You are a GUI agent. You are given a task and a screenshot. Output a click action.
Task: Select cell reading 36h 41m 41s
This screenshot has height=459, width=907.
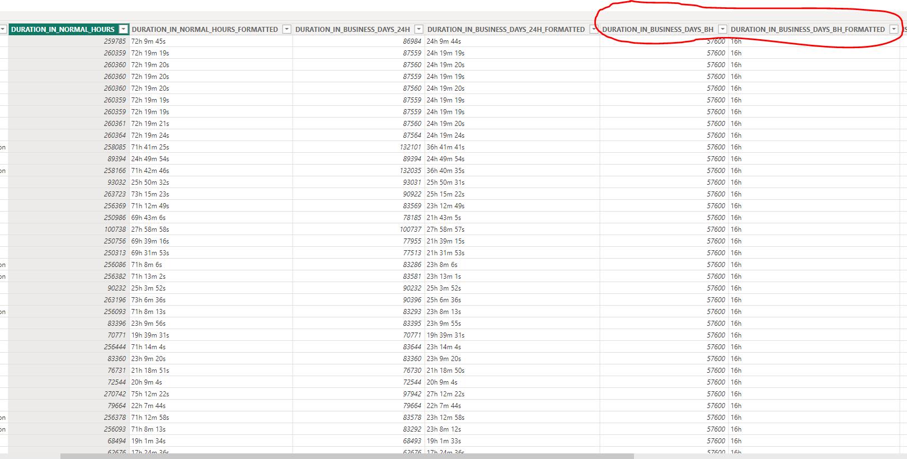[512, 147]
